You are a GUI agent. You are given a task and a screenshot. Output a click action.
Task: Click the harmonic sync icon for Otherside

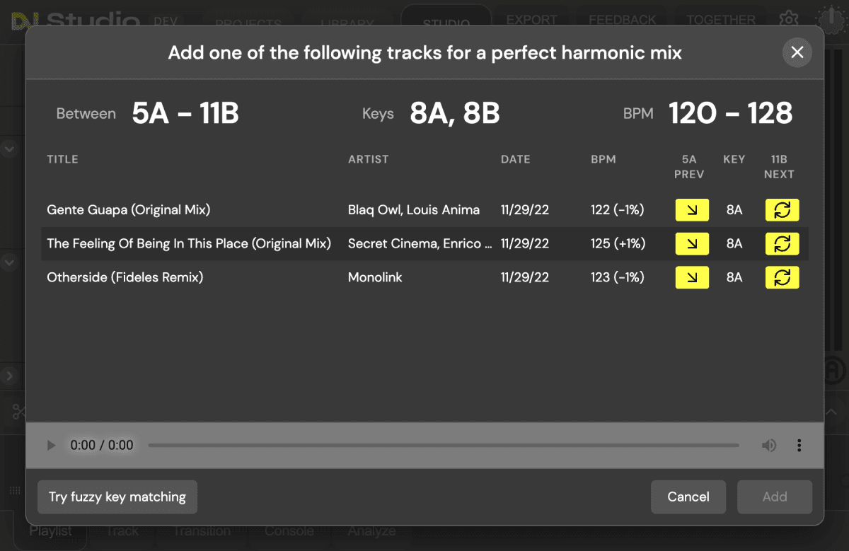pyautogui.click(x=782, y=277)
